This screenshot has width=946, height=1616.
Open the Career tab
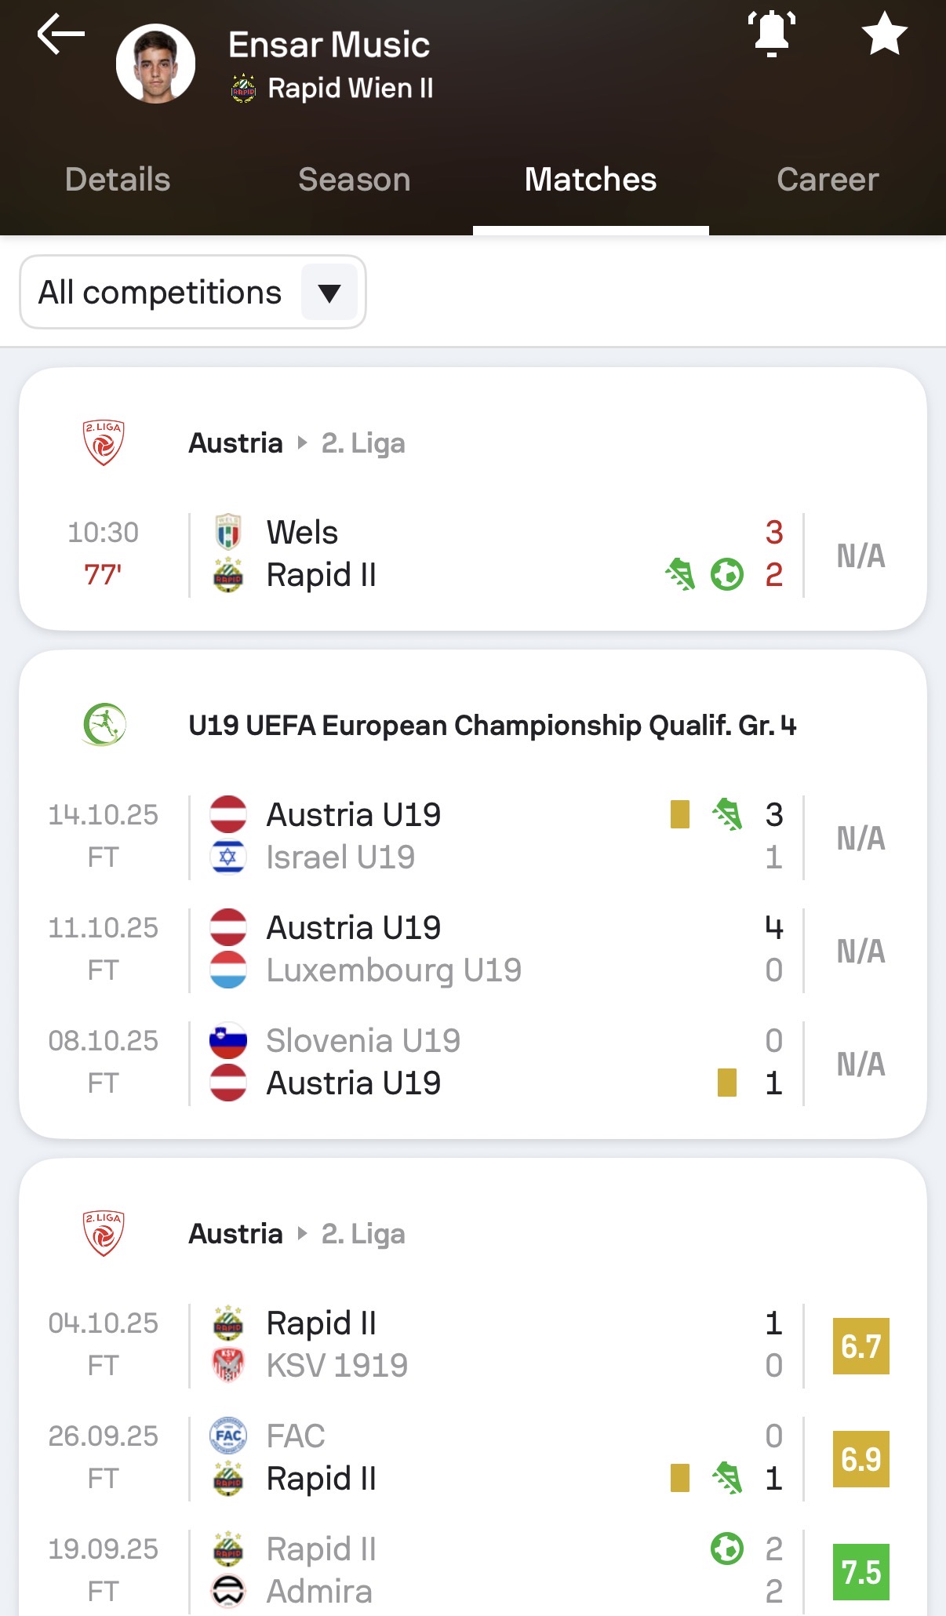coord(828,180)
